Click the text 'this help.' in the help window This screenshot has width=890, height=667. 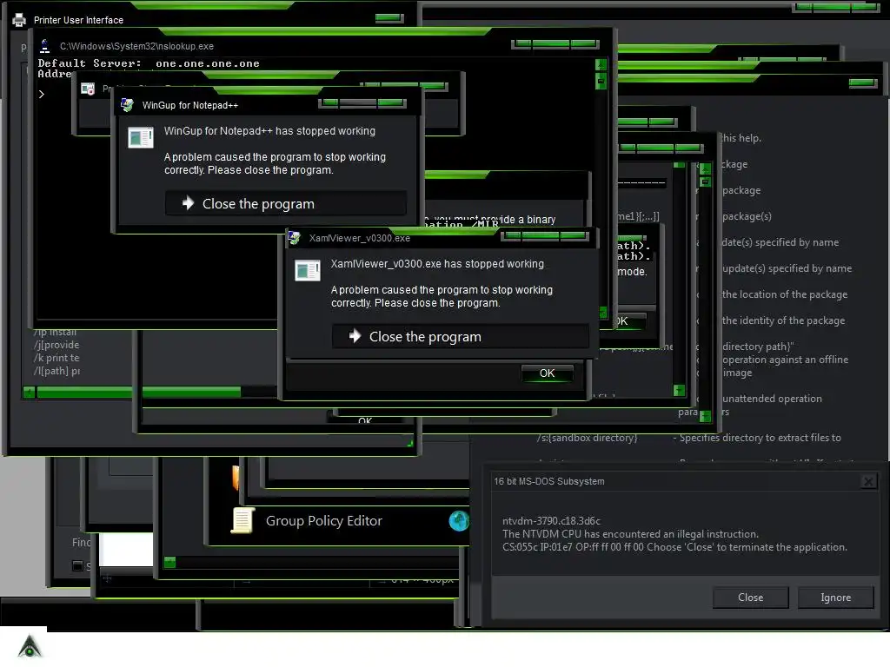[741, 138]
